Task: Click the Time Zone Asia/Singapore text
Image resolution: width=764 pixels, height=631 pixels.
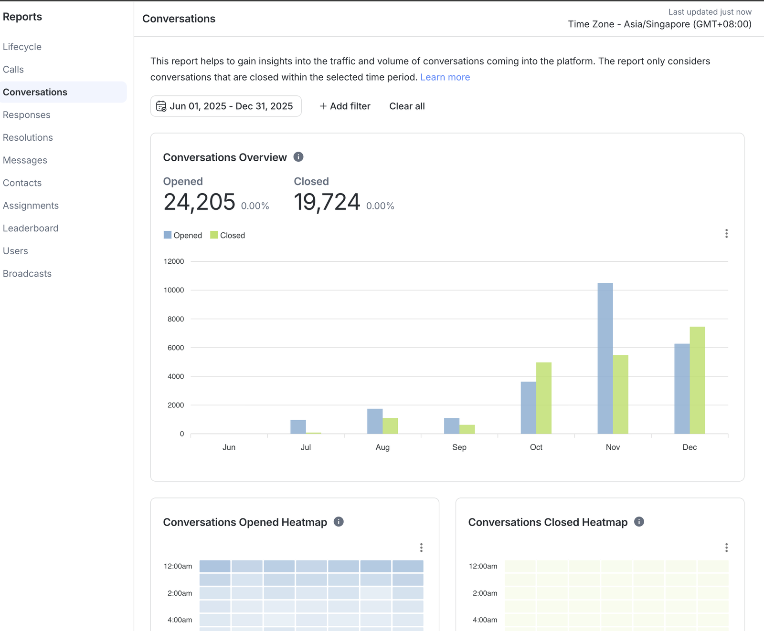Action: 660,24
